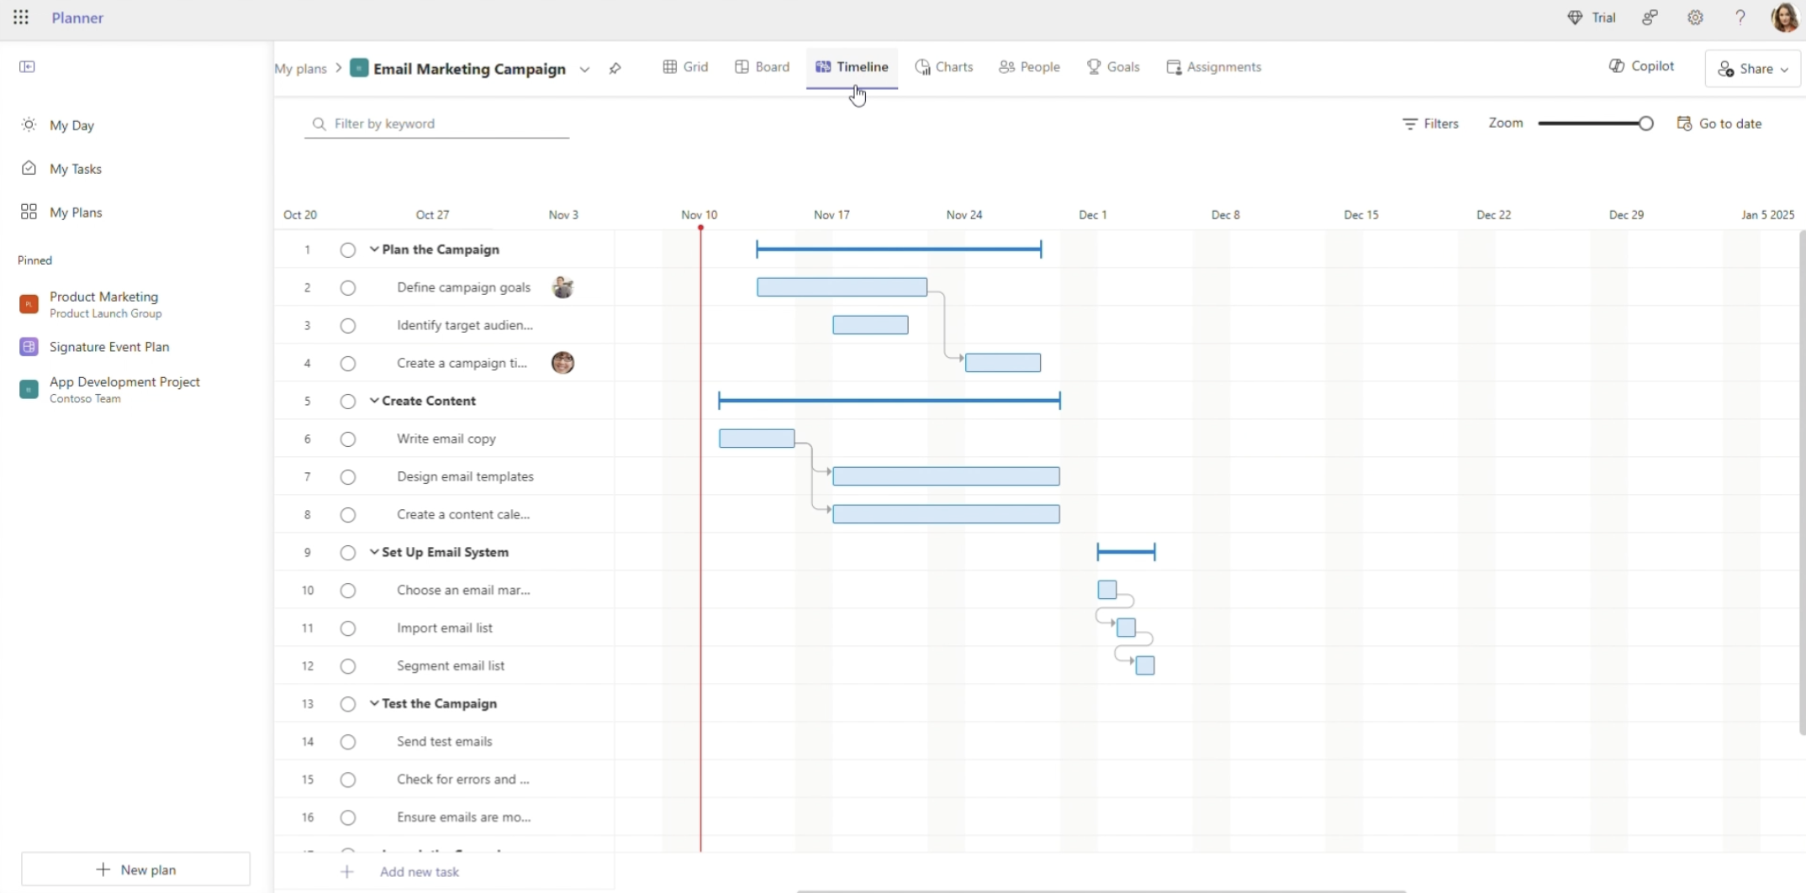Collapse the Set Up Email System group
The width and height of the screenshot is (1806, 893).
(374, 552)
